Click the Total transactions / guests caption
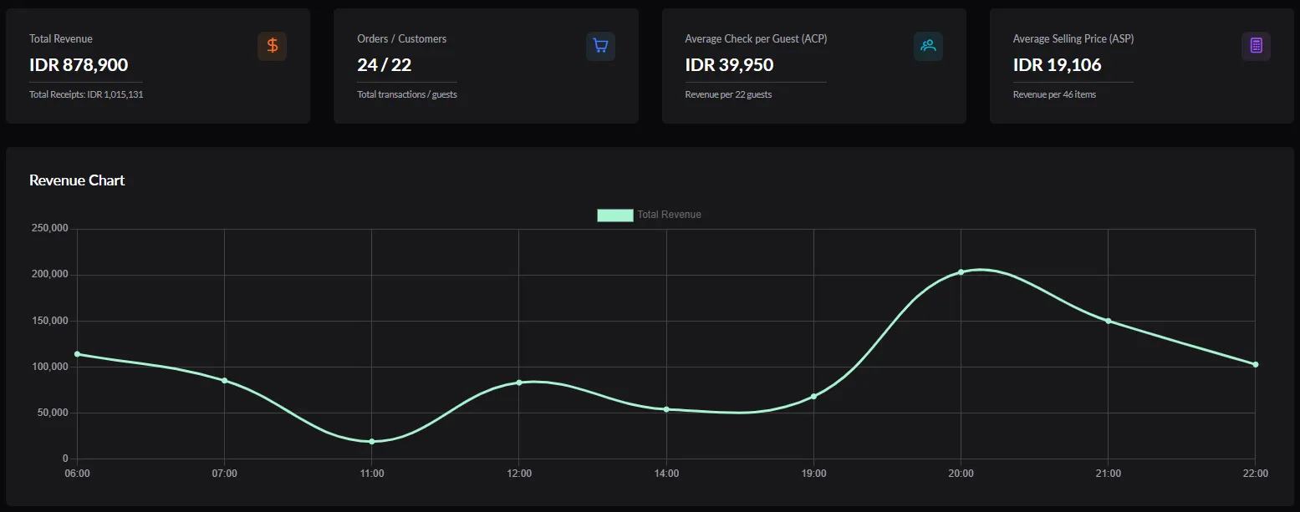Viewport: 1300px width, 512px height. point(407,94)
